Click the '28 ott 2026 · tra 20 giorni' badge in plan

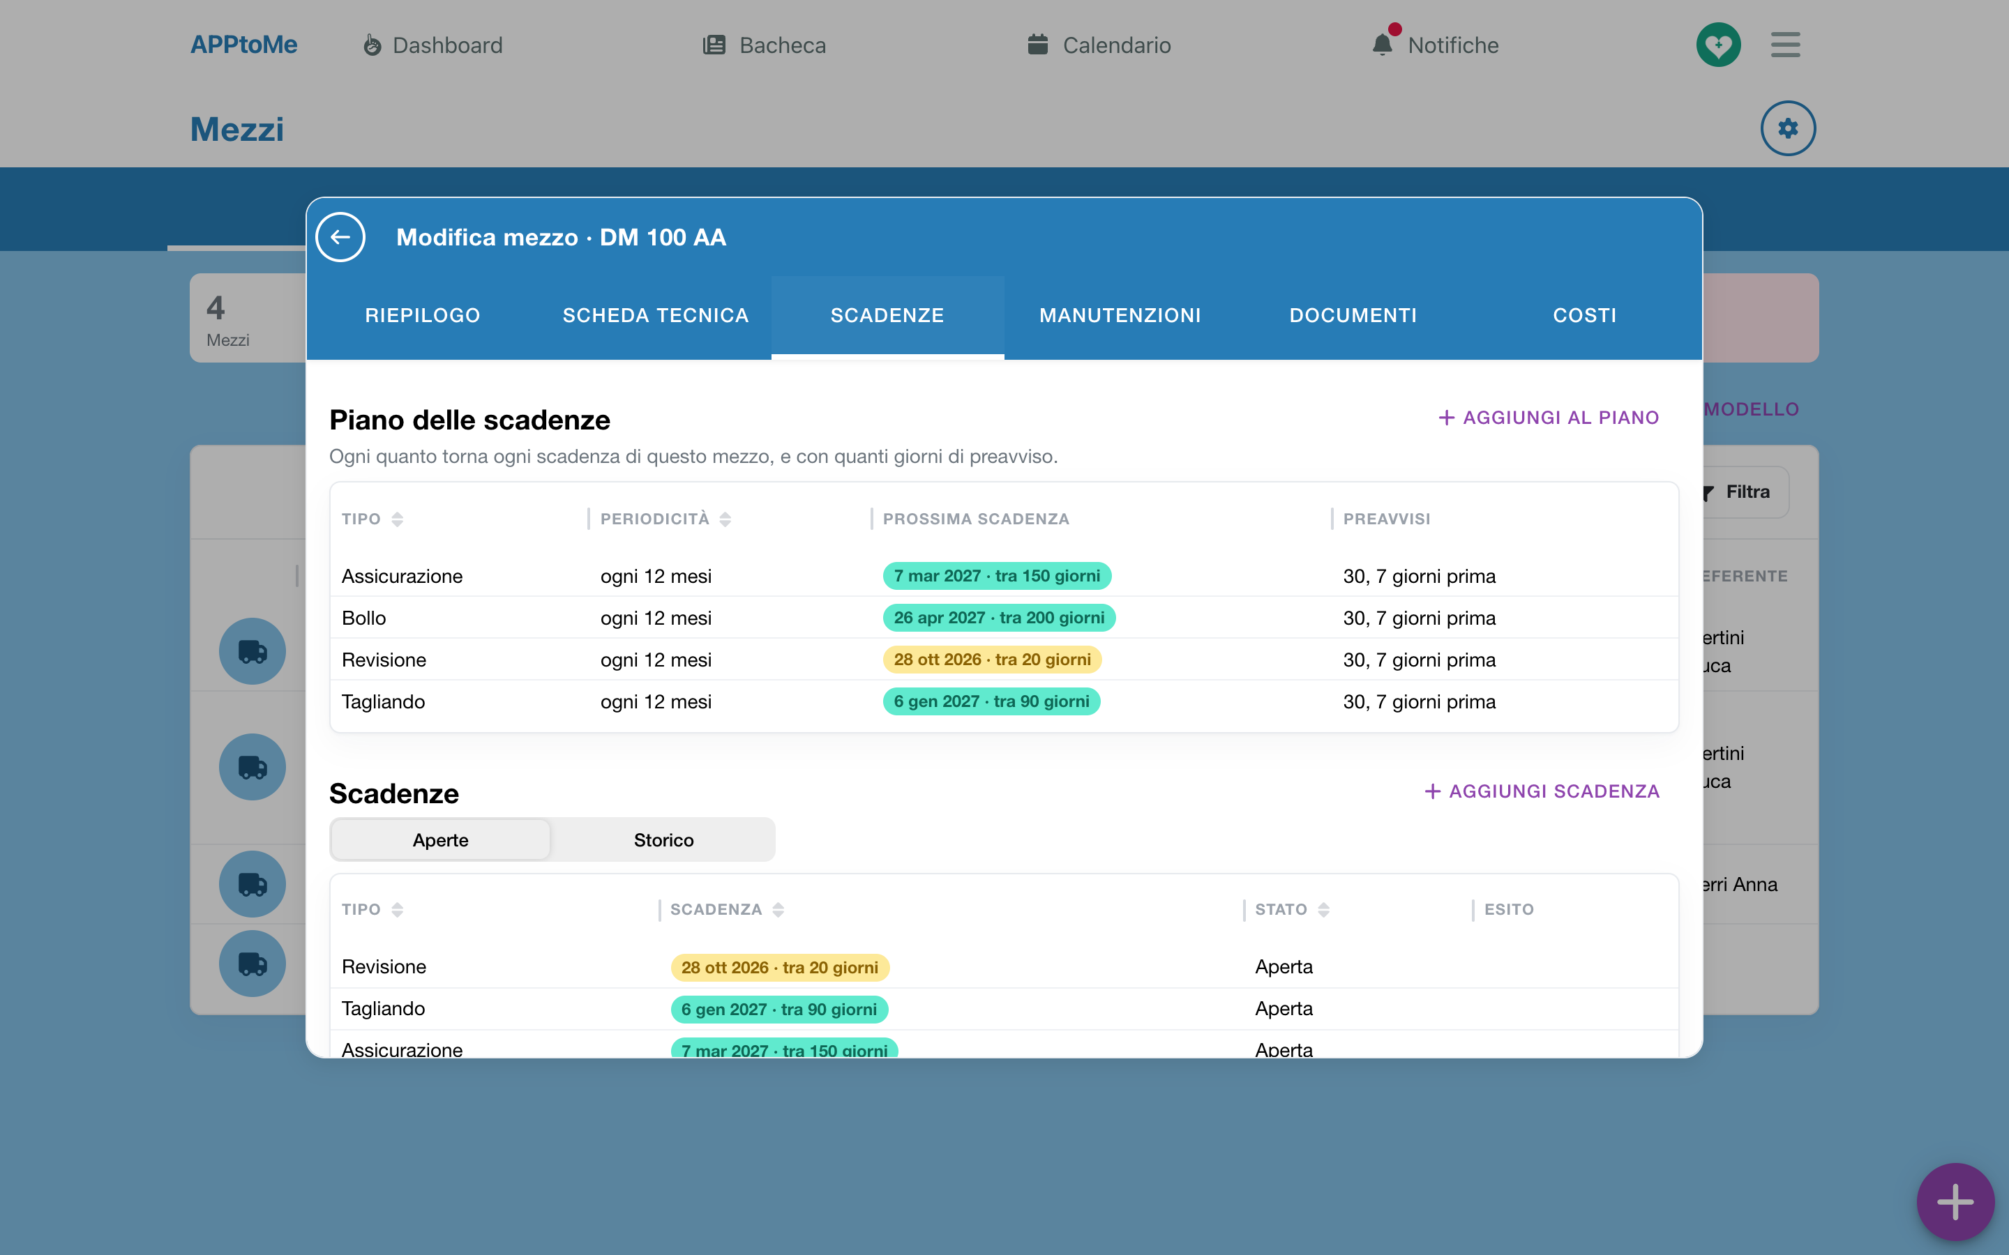[992, 660]
